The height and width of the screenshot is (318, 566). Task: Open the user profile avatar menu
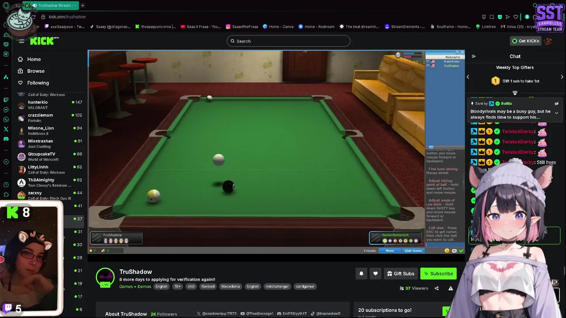(549, 41)
